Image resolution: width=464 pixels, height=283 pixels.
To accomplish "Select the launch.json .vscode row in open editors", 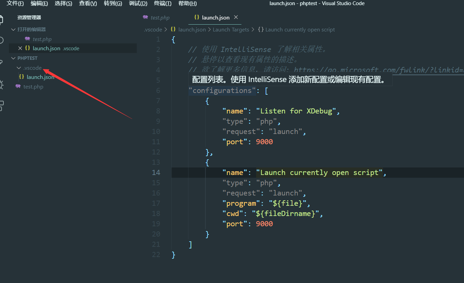I will tap(73, 48).
